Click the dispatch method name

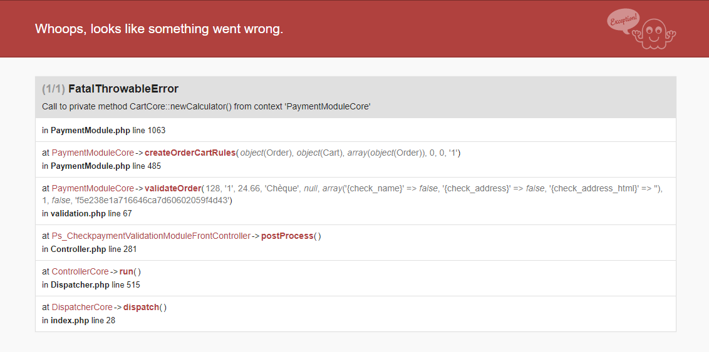coord(141,308)
